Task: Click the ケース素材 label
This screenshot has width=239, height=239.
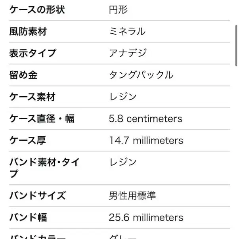Action: point(32,97)
